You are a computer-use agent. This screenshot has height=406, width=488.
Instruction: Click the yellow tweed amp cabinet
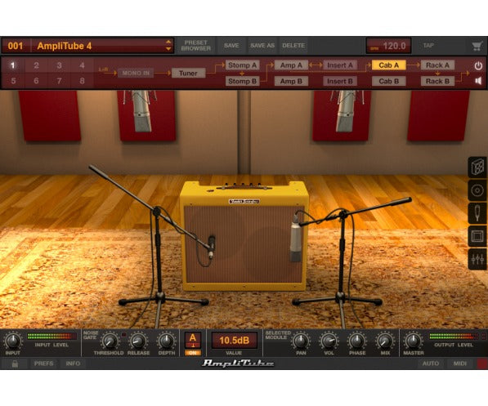[244, 236]
